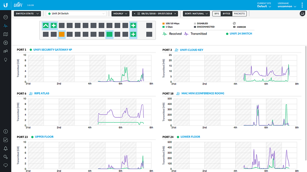This screenshot has height=172, width=307.
Task: Click the UniFi logo icon
Action: [x=5, y=5]
